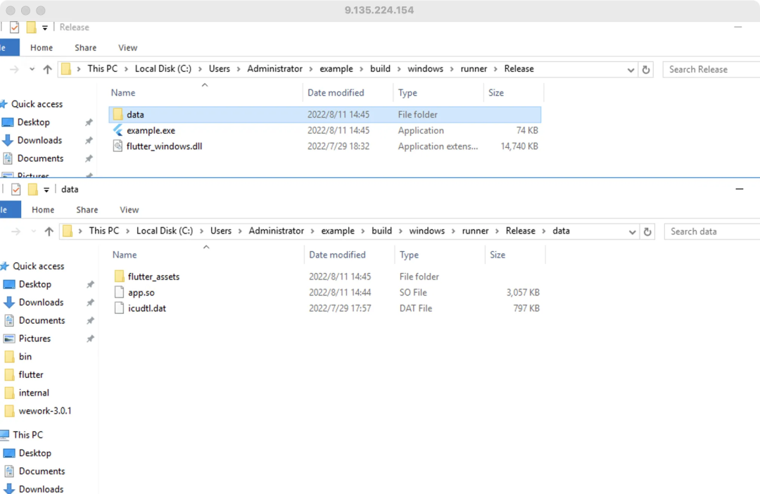Screen dimensions: 760x494
Task: Click Properties icon in Release quick access toolbar
Action: pos(15,27)
